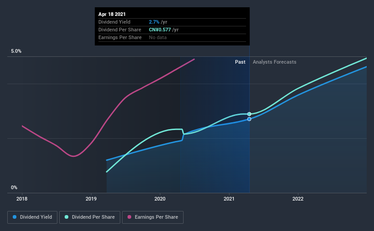Click the blue Dividend Yield legend dot
Image resolution: width=374 pixels, height=231 pixels.
click(15, 217)
